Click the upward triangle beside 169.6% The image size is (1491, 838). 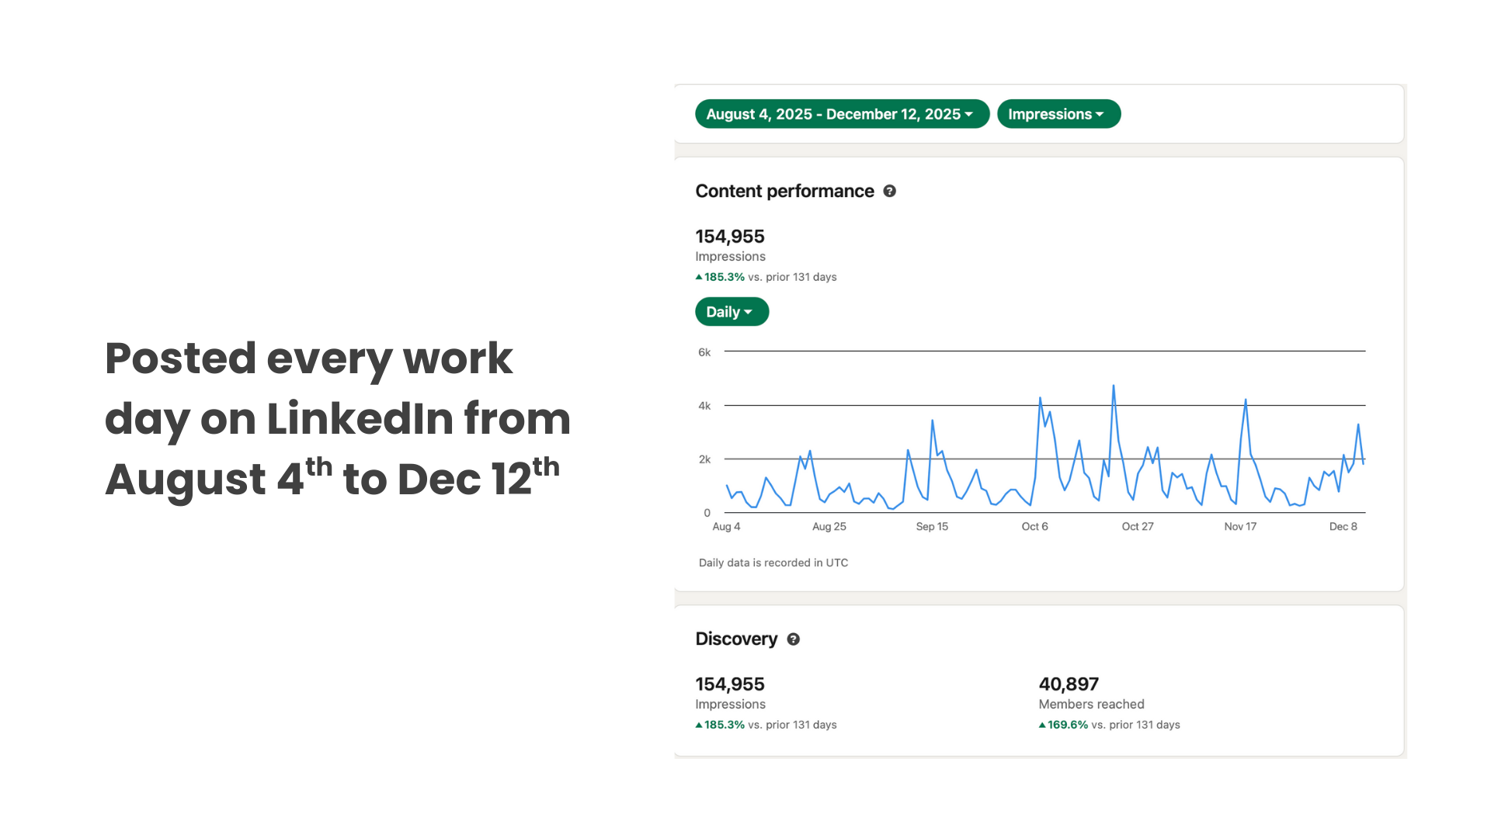tap(1043, 725)
